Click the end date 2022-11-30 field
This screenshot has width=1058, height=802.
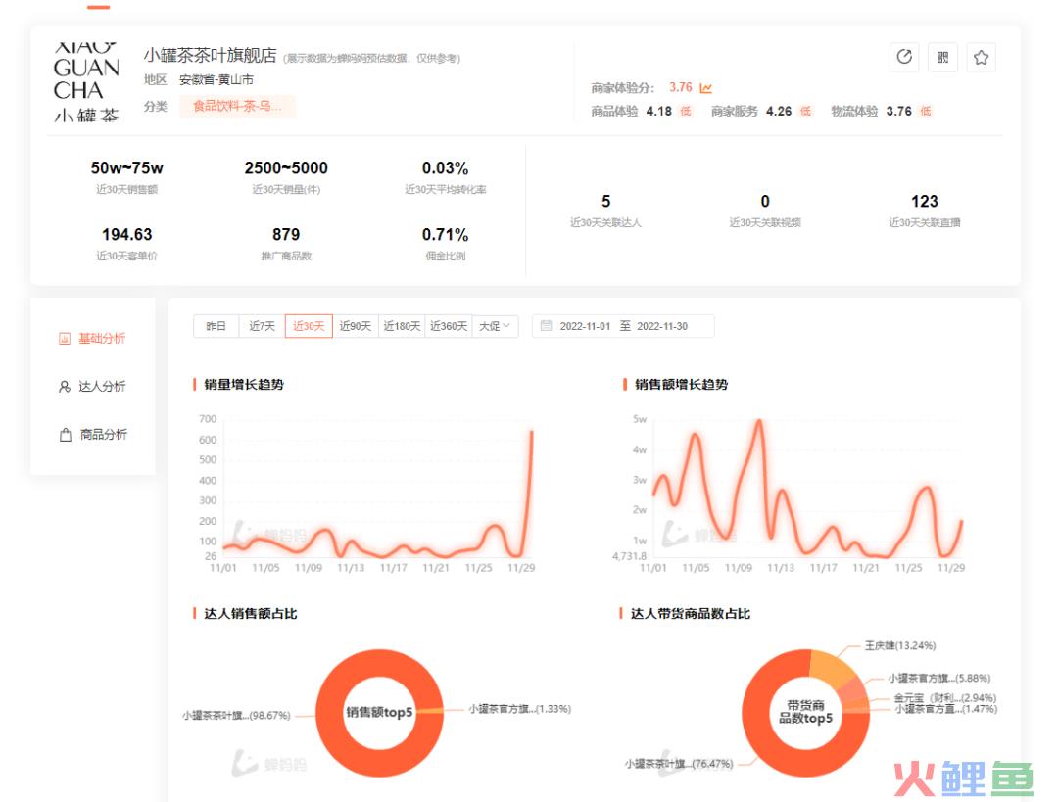pyautogui.click(x=662, y=326)
